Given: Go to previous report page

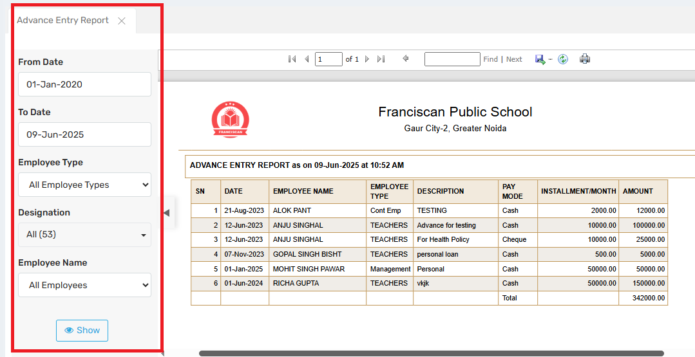Looking at the screenshot, I should (x=307, y=59).
